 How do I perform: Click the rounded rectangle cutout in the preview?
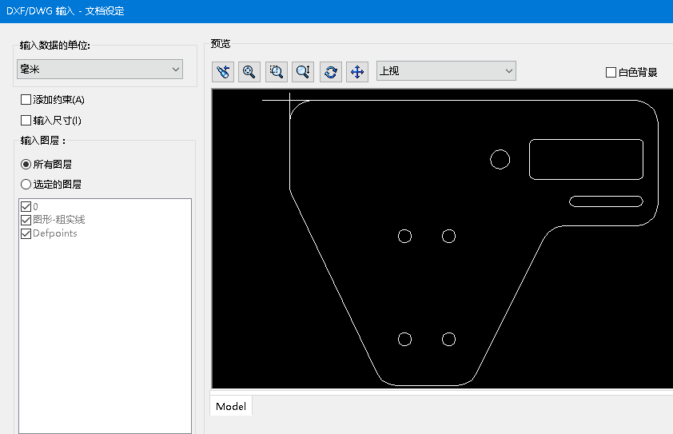coord(587,159)
